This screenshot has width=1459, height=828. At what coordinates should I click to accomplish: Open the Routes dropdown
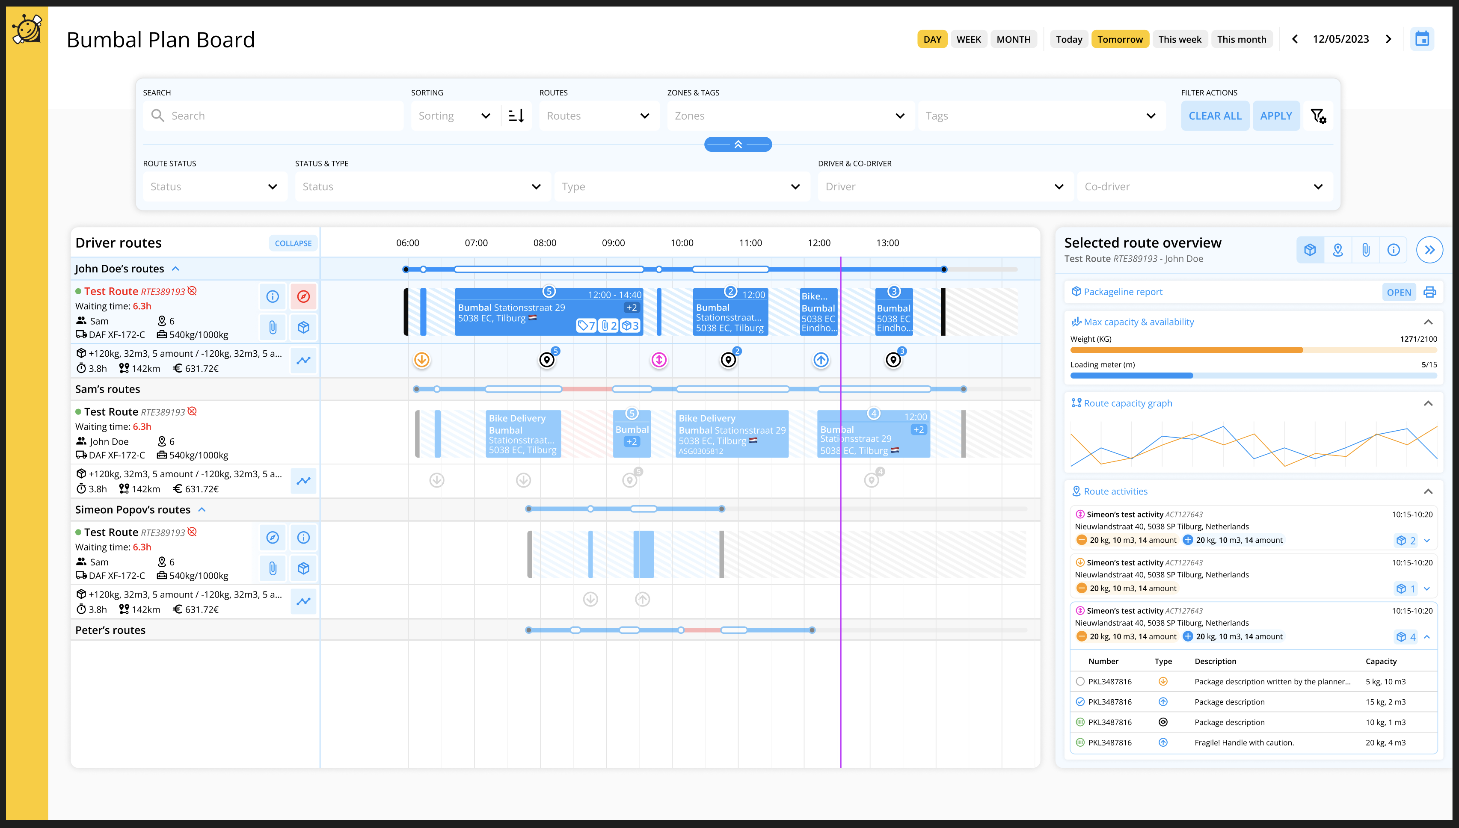click(x=599, y=116)
